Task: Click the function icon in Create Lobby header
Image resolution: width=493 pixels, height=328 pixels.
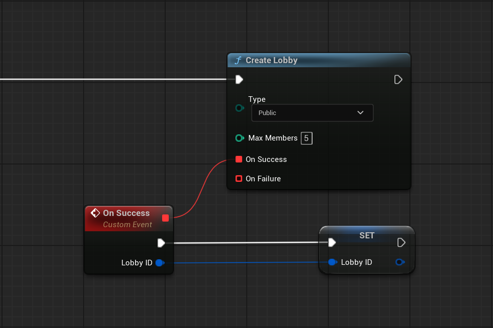Action: [238, 60]
